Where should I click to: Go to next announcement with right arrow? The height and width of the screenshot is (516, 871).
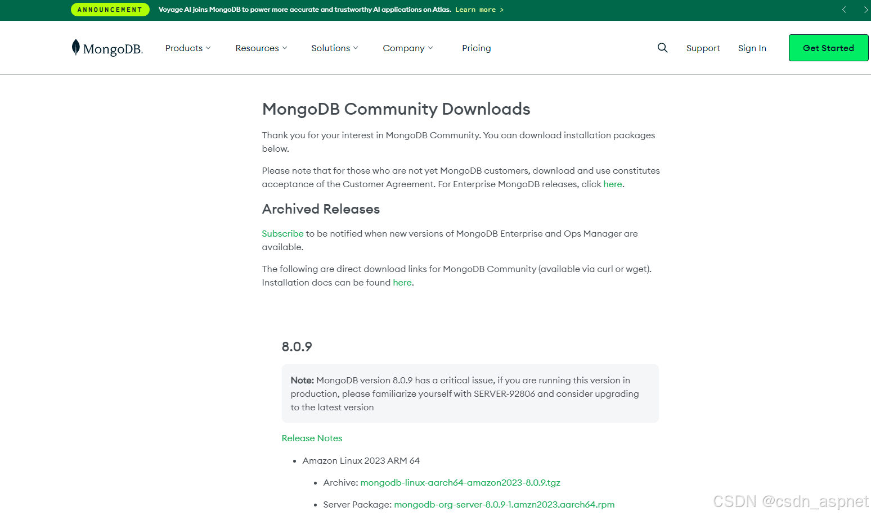pyautogui.click(x=865, y=10)
